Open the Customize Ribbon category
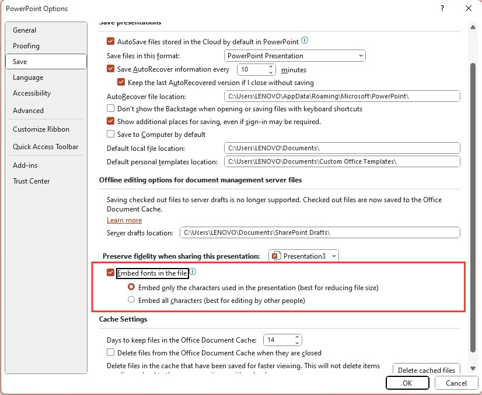The height and width of the screenshot is (395, 482). pos(46,129)
